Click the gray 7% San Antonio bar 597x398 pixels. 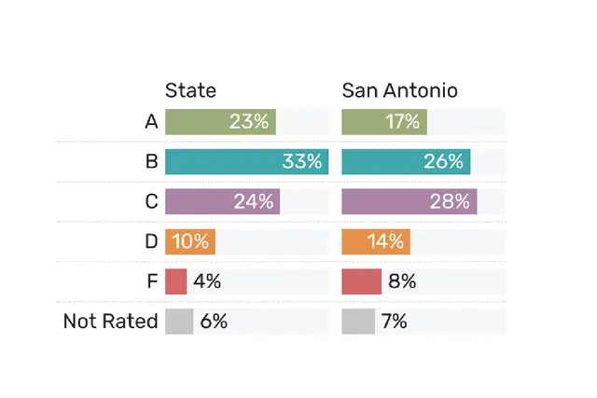(358, 322)
